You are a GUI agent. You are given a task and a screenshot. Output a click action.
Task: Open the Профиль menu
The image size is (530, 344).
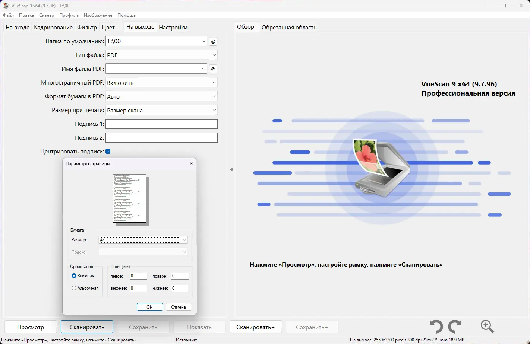pos(69,15)
